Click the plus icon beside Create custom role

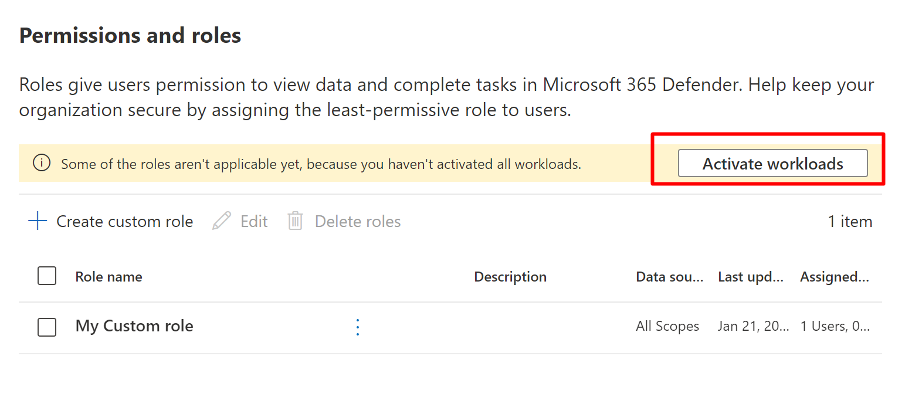tap(38, 221)
